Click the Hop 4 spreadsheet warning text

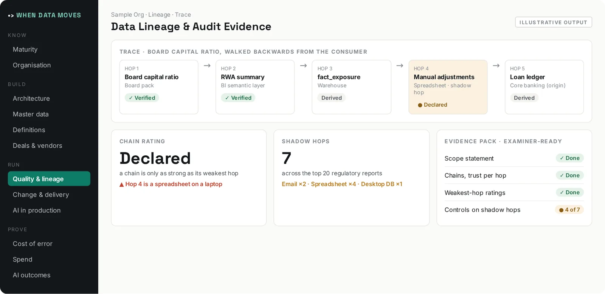pos(174,184)
